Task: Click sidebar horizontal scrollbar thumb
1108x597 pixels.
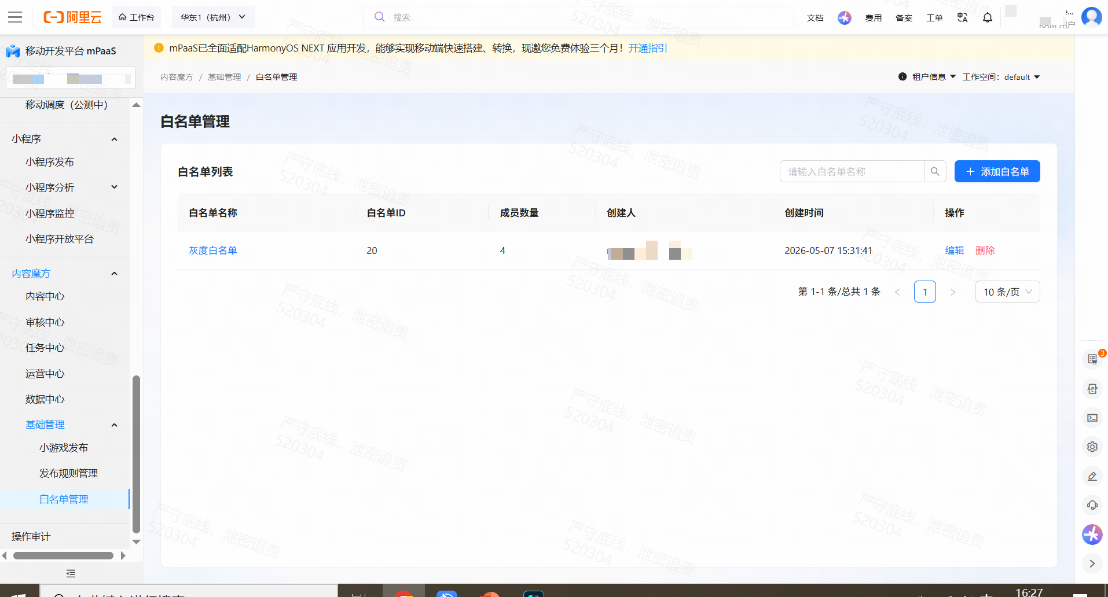Action: click(x=63, y=556)
